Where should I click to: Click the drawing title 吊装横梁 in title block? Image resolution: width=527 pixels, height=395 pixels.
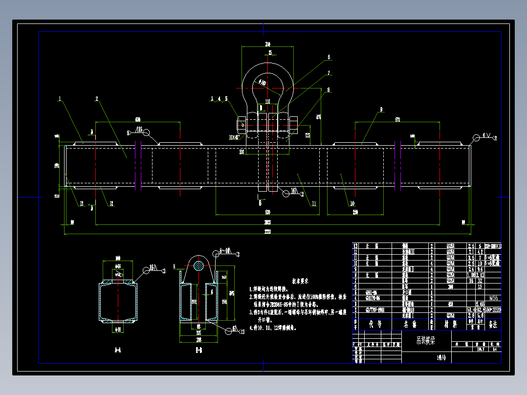tap(425, 341)
